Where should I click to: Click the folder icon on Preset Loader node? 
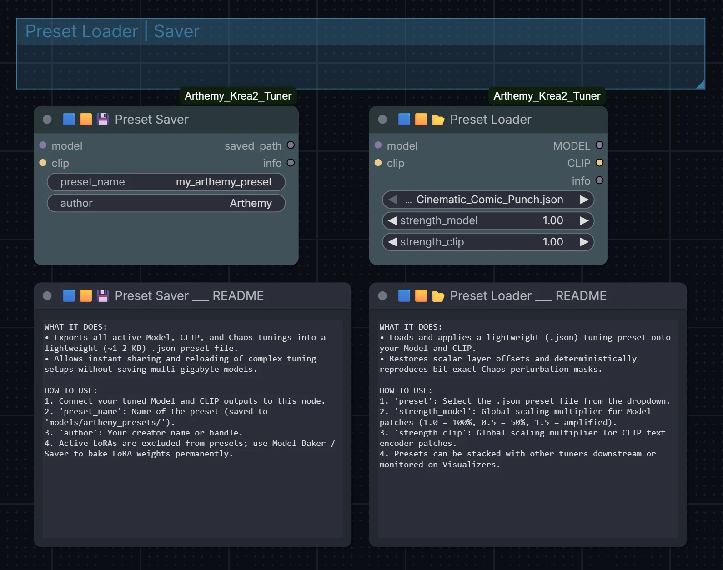438,120
